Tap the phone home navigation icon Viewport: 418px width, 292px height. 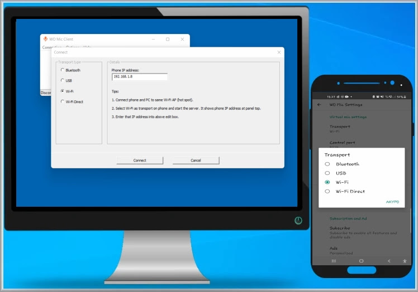[361, 261]
